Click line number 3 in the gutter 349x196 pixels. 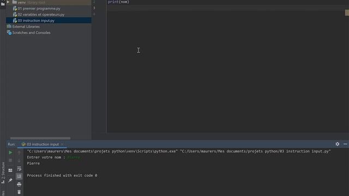[94, 8]
